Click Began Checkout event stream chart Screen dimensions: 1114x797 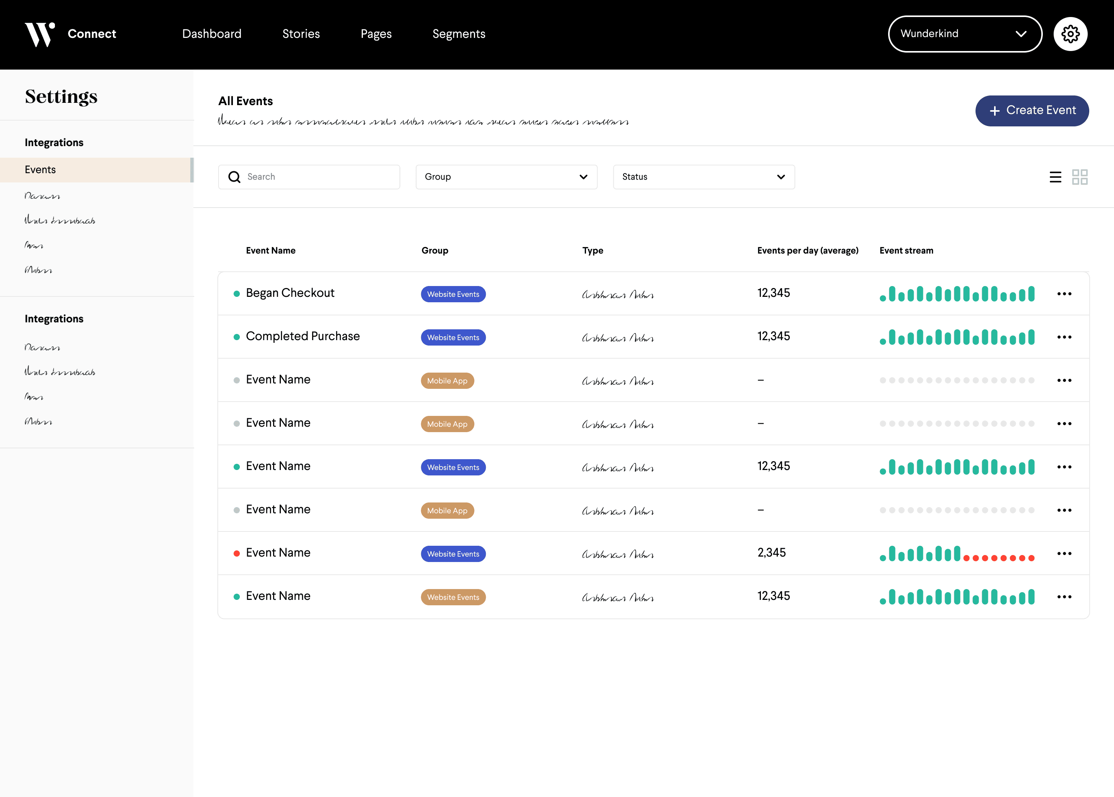tap(957, 293)
